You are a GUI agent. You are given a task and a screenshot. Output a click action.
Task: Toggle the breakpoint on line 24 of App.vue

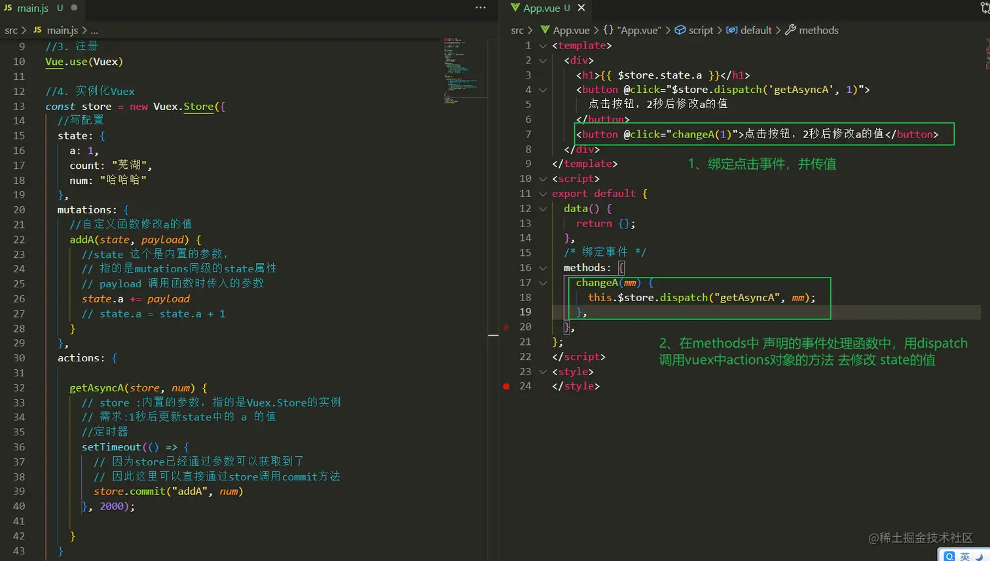(506, 386)
